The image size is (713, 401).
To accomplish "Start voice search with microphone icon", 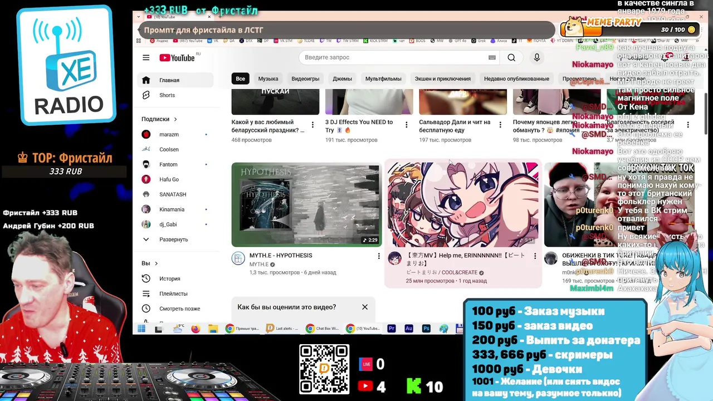I will (x=537, y=57).
